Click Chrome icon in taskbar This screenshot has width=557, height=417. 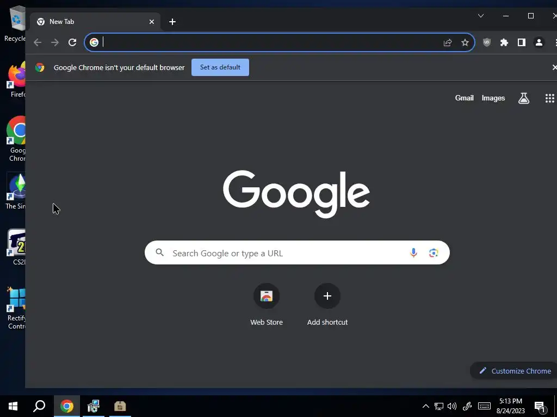click(67, 406)
